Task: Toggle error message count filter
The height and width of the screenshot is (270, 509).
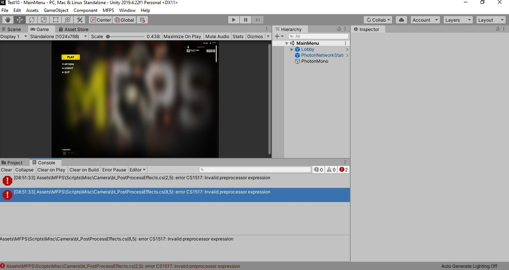Action: (x=344, y=170)
